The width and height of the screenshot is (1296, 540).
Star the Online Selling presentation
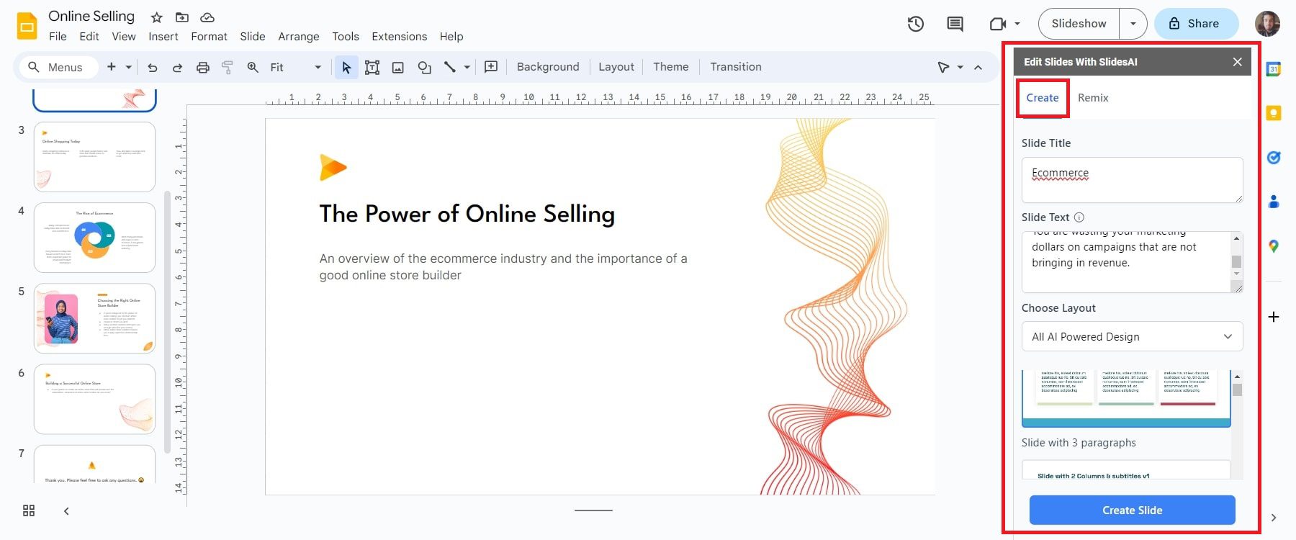tap(156, 17)
